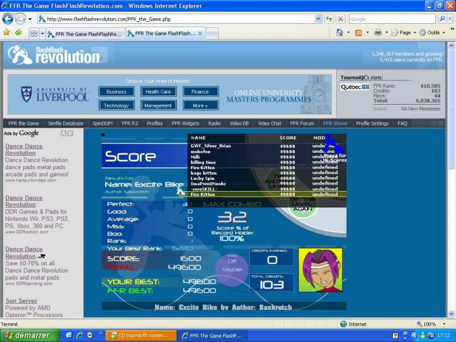Screen dimensions: 456x342
Task: Open the Favorites Center star icon
Action: (7, 33)
